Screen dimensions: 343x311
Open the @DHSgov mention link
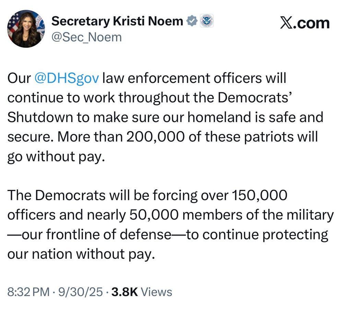[x=67, y=79]
